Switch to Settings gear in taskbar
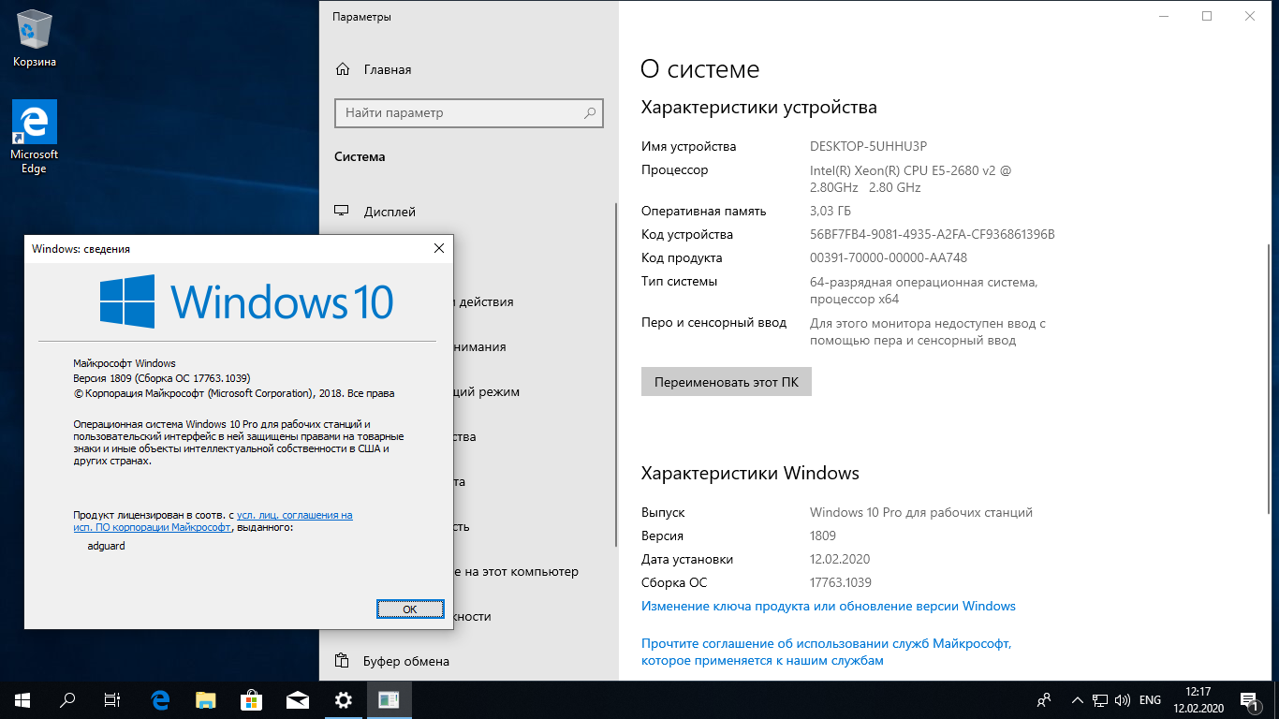Screen dimensions: 1279x719 point(344,699)
